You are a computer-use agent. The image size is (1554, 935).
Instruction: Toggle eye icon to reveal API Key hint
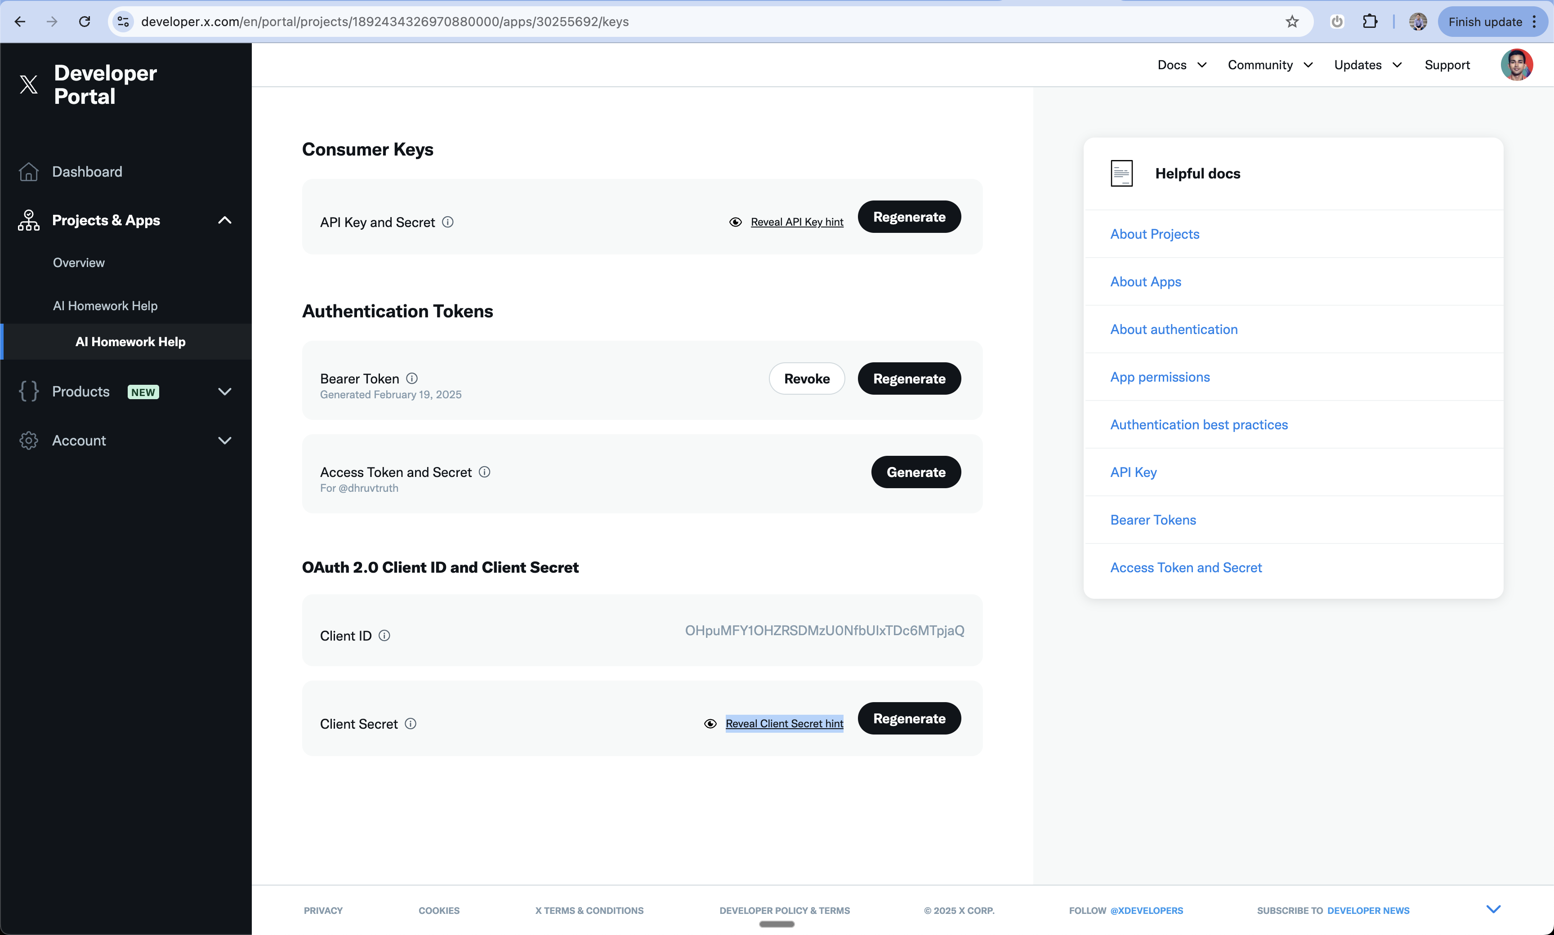tap(735, 222)
